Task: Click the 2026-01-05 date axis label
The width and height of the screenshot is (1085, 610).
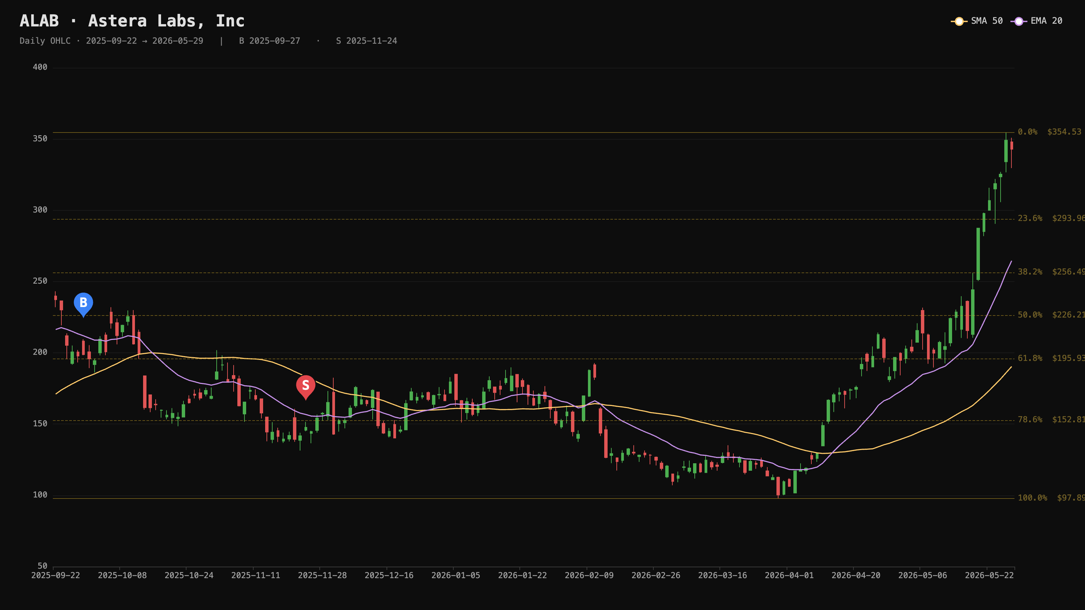Action: pos(456,575)
